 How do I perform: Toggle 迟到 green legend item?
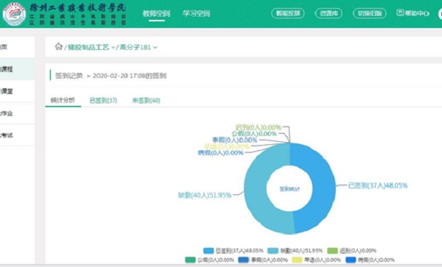click(x=351, y=250)
